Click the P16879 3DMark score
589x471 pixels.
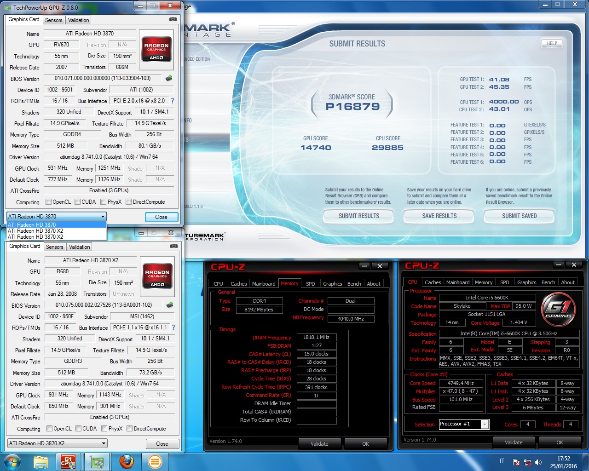352,107
